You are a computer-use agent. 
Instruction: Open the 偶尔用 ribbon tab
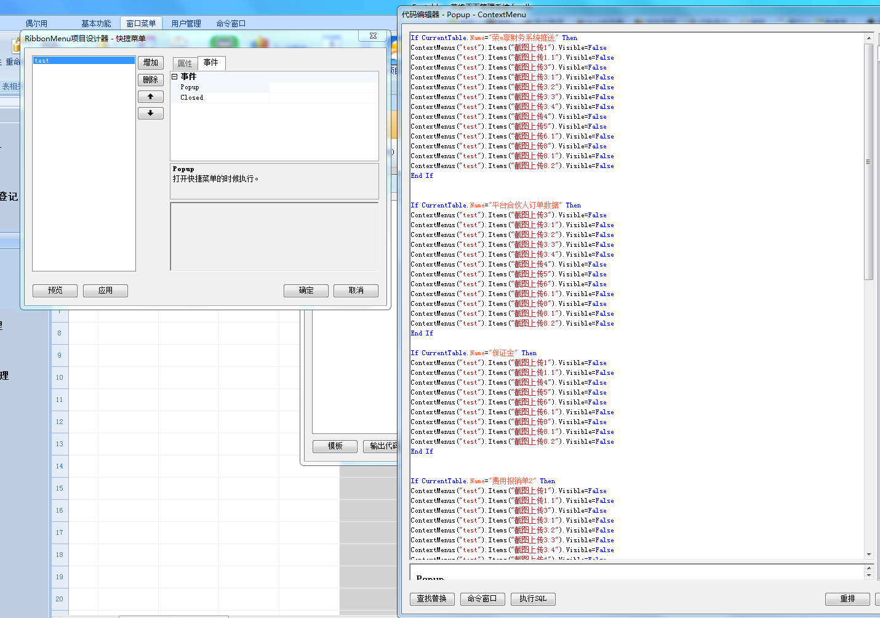click(36, 23)
